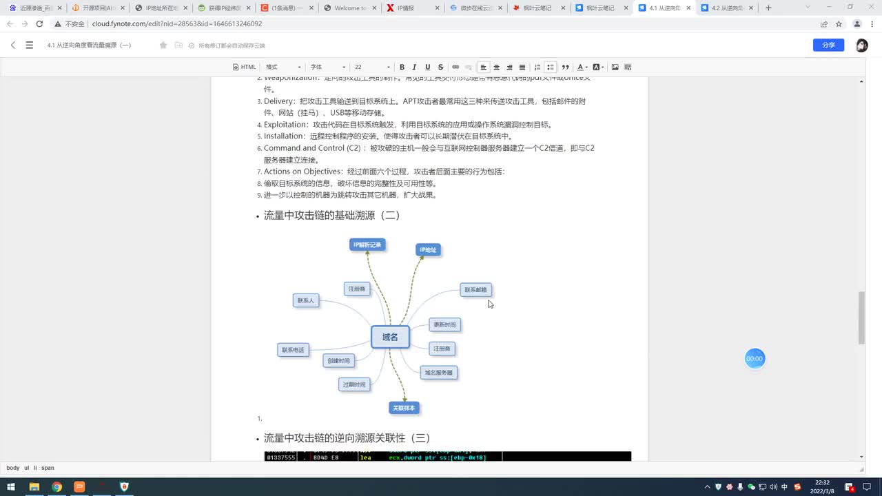The image size is (882, 496).
Task: Click heading 流量中攻击链的基础溯源（二）
Action: tap(331, 216)
